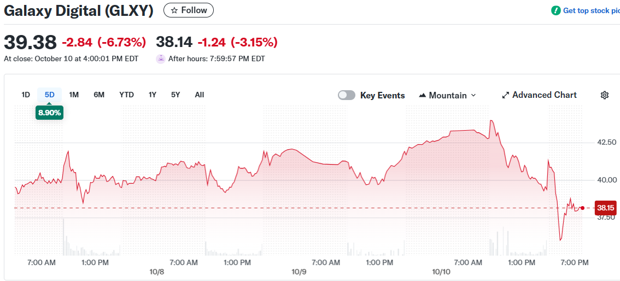Click the star icon in Follow button
The width and height of the screenshot is (620, 281).
(174, 10)
